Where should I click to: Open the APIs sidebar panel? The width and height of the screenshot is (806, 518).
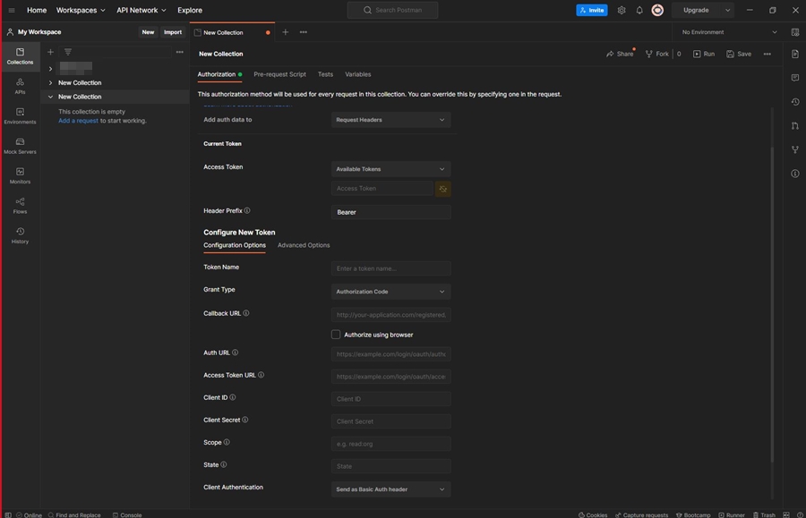20,86
